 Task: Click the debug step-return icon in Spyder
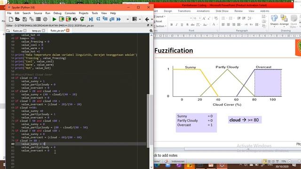112,19
